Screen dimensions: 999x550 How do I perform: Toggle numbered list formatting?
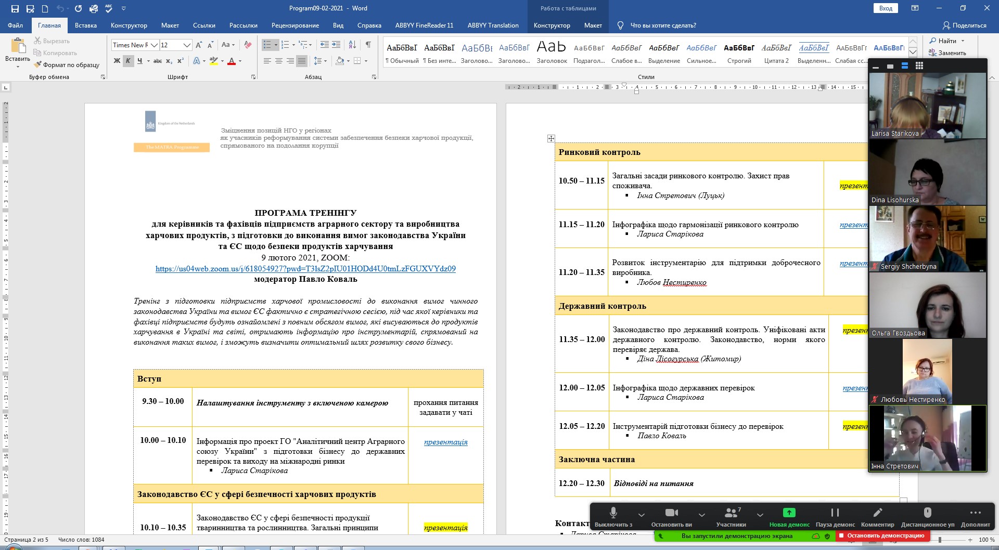285,45
